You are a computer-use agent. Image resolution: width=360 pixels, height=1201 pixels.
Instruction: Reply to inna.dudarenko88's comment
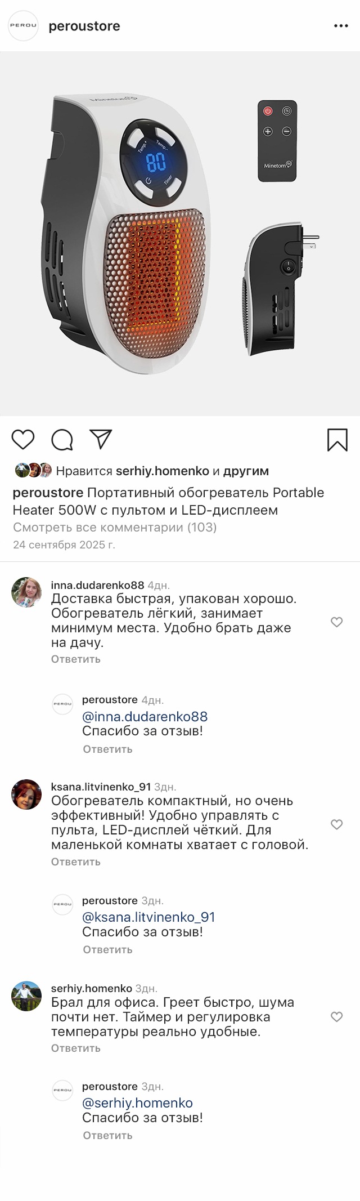(76, 659)
